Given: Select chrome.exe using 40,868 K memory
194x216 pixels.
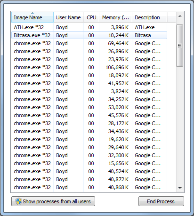Looking at the screenshot, I should (x=89, y=187).
